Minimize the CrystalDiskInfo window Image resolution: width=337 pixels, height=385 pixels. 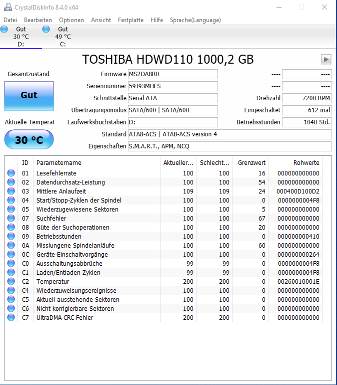(279, 7)
